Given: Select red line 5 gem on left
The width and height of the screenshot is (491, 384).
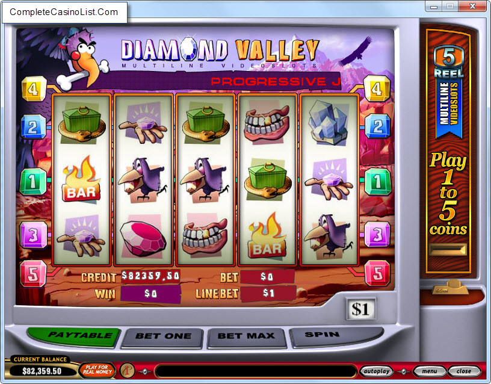Looking at the screenshot, I should (33, 274).
